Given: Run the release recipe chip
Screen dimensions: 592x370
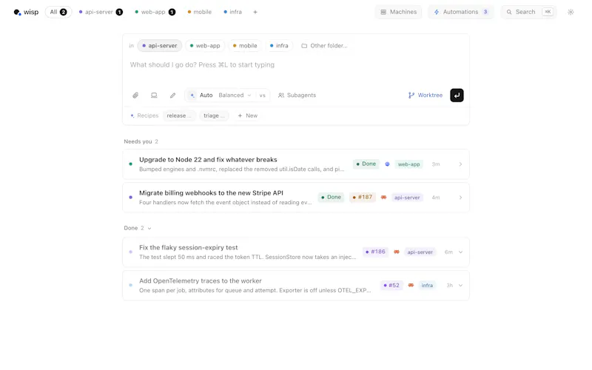Looking at the screenshot, I should [x=179, y=116].
